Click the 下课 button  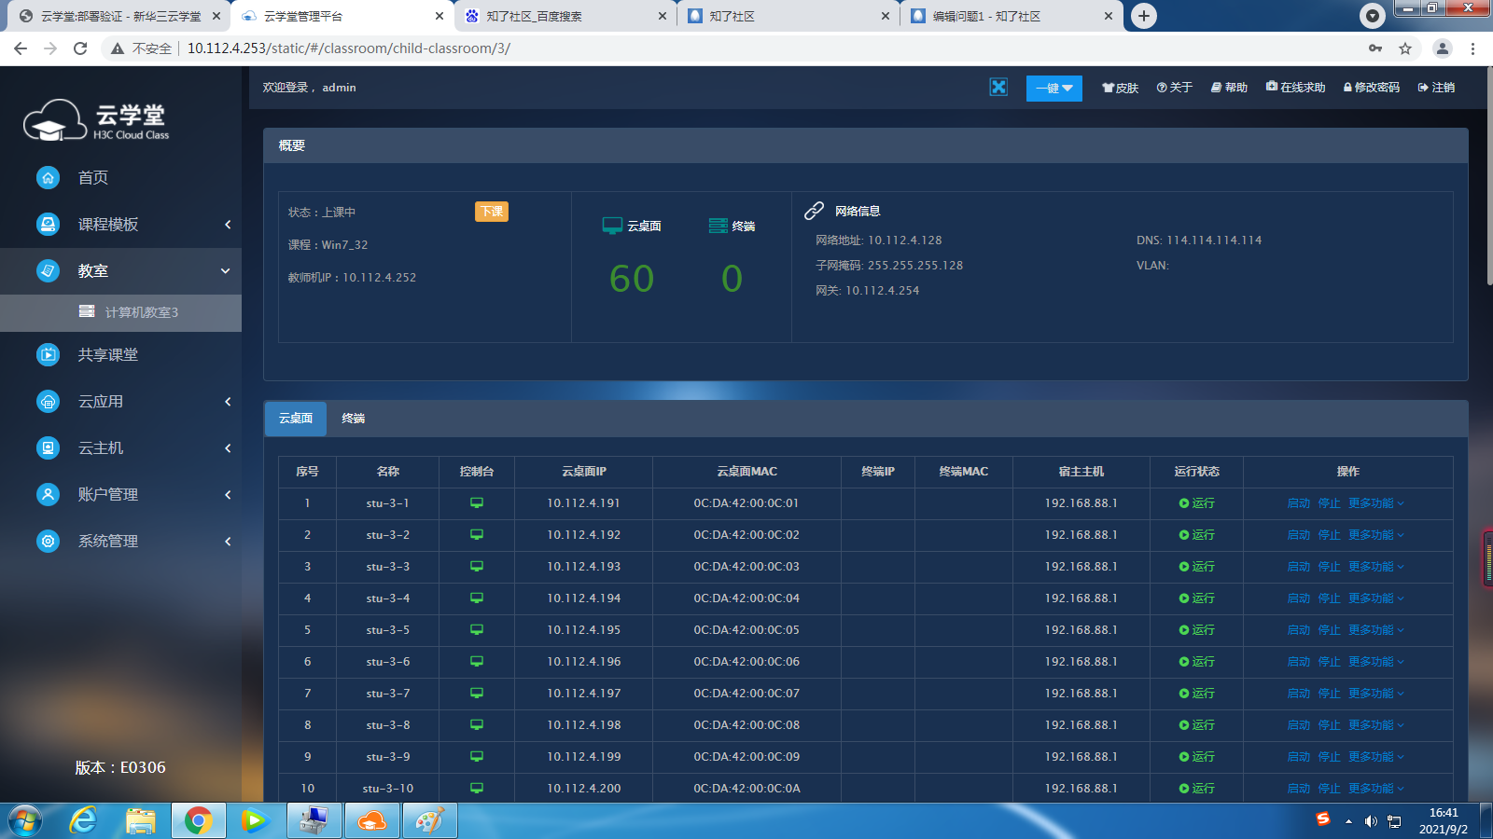[492, 212]
